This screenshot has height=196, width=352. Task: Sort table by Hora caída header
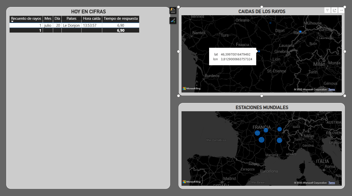[x=92, y=18]
